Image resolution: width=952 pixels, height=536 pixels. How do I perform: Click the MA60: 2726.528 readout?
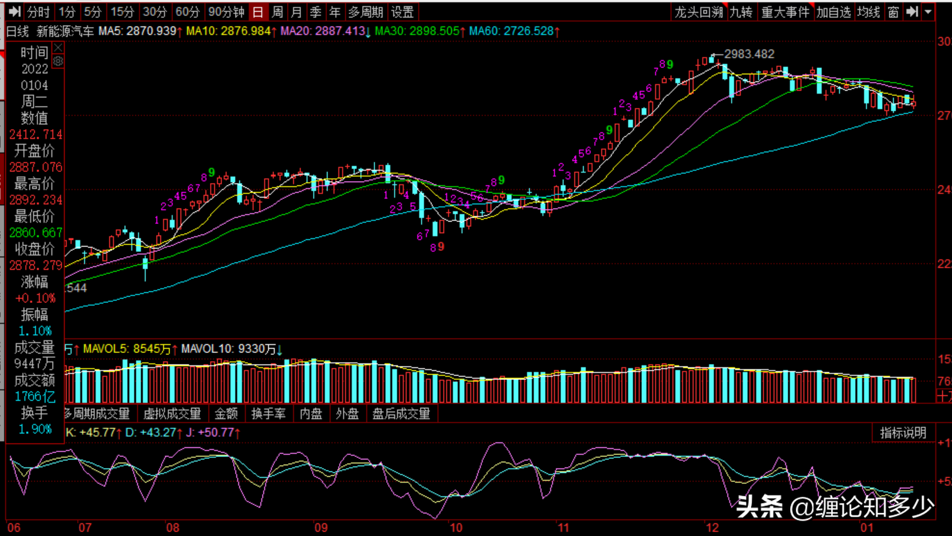[x=514, y=31]
